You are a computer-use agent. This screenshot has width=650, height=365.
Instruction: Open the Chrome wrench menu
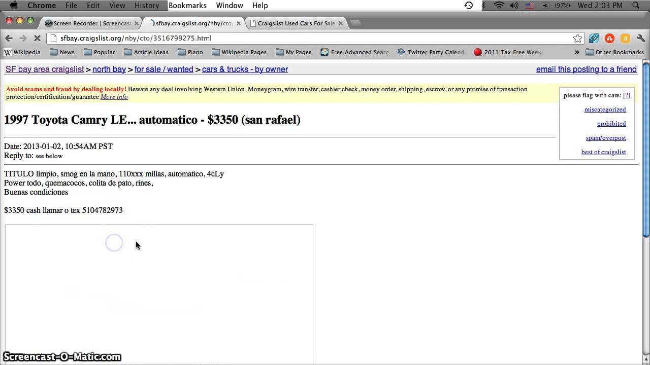641,38
